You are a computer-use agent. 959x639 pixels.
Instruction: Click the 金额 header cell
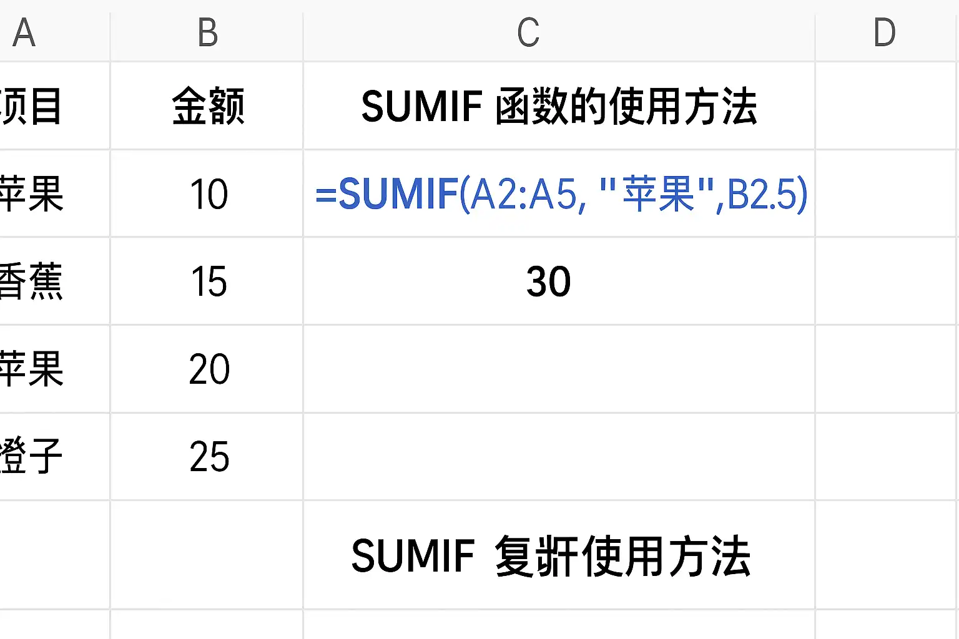pyautogui.click(x=206, y=105)
